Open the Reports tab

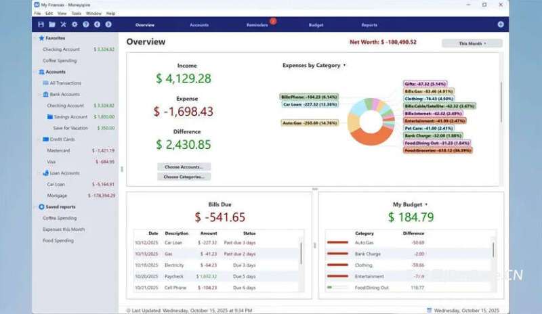(x=369, y=25)
